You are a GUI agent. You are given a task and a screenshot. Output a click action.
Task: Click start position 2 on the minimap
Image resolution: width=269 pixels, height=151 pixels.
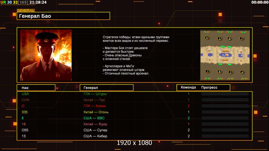click(x=230, y=72)
